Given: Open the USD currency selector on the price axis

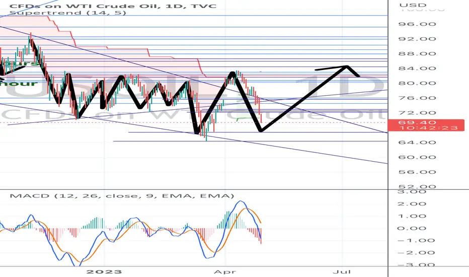Looking at the screenshot, I should pos(413,5).
